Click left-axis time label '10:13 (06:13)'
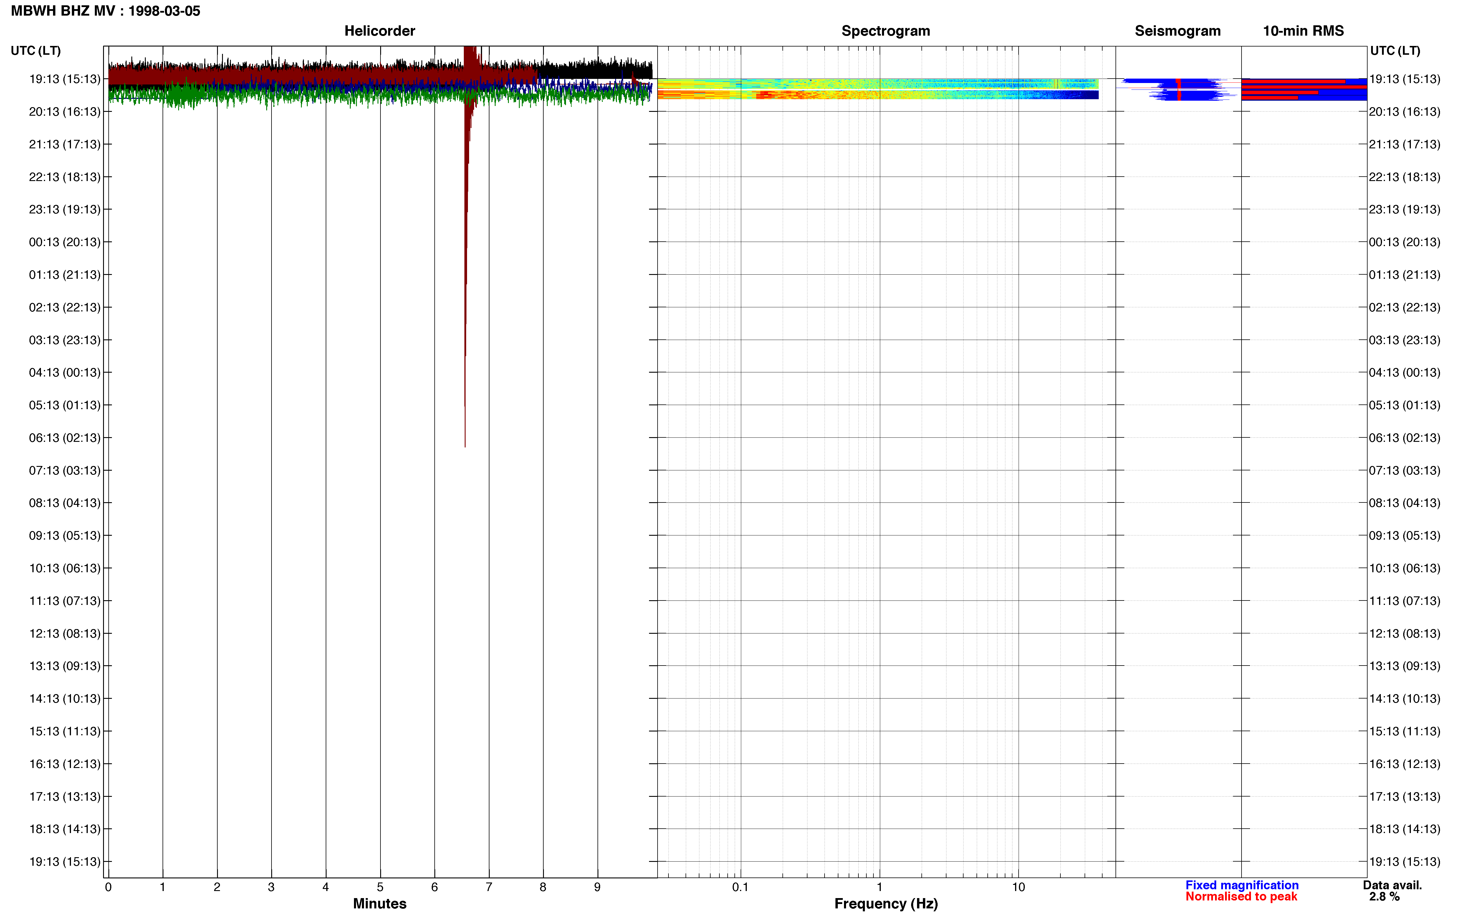The height and width of the screenshot is (924, 1478). [64, 568]
